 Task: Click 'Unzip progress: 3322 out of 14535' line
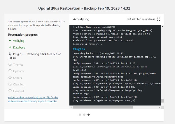coord(115,75)
